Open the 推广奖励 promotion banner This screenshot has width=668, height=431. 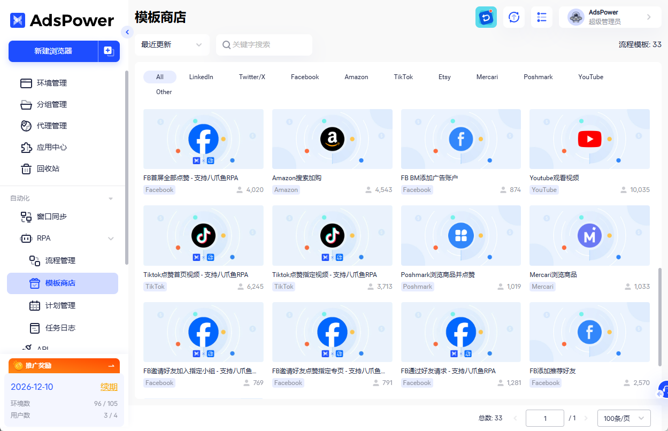64,366
